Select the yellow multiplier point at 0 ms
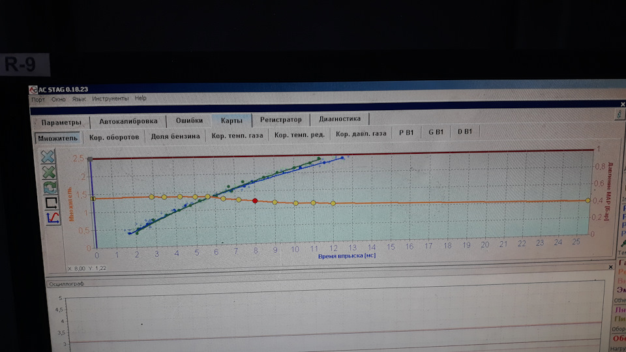This screenshot has height=352, width=626. [x=93, y=198]
